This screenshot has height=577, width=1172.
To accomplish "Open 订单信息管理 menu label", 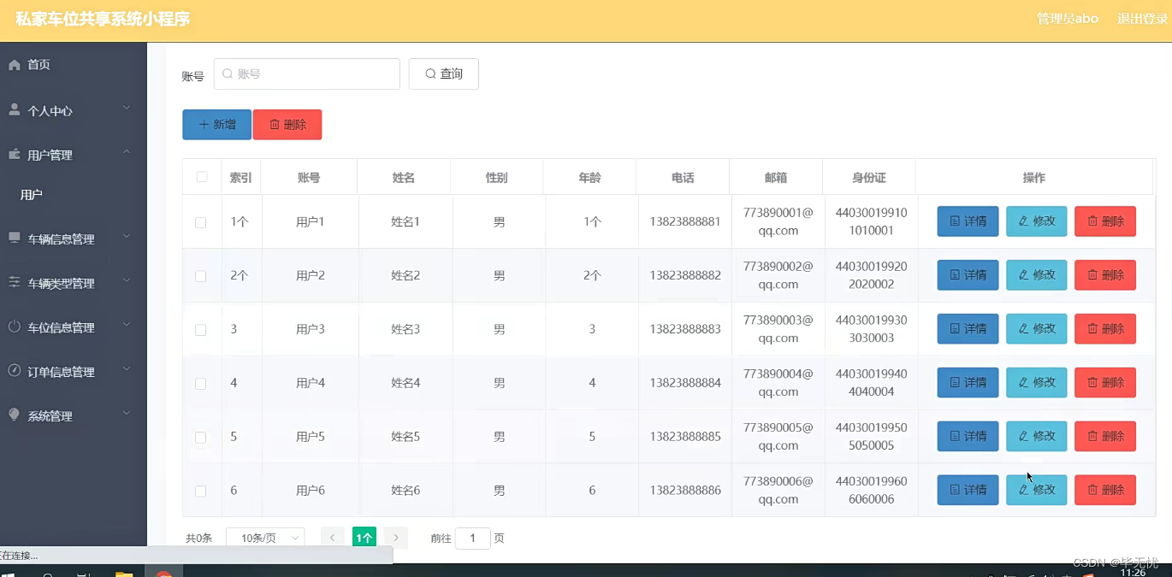I will pos(61,372).
